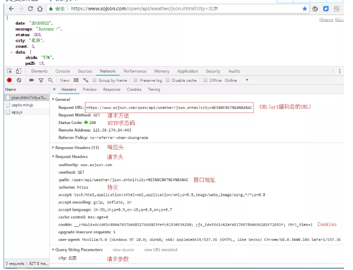353x270 pixels.
Task: Click the accept-language header value
Action: pyautogui.click(x=133, y=210)
